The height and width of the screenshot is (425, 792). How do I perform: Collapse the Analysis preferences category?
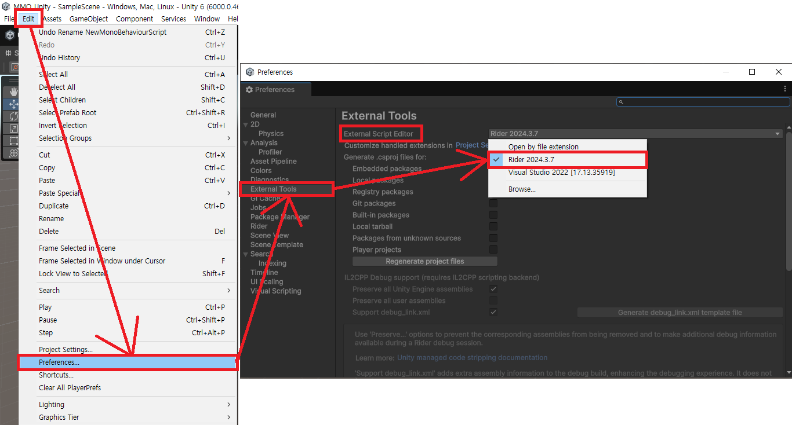click(x=246, y=143)
